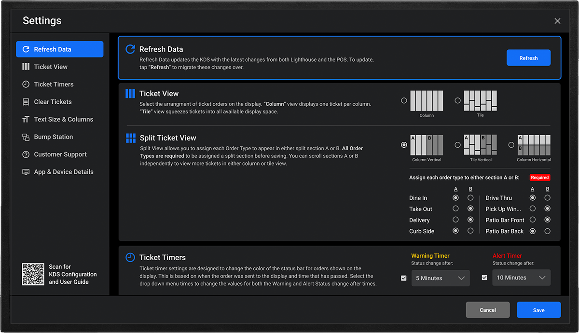
Task: Open the Warning Timer 5 Minutes dropdown
Action: click(x=441, y=278)
